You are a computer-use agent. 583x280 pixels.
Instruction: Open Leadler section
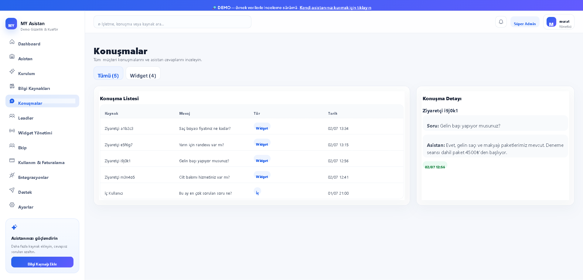click(x=42, y=116)
